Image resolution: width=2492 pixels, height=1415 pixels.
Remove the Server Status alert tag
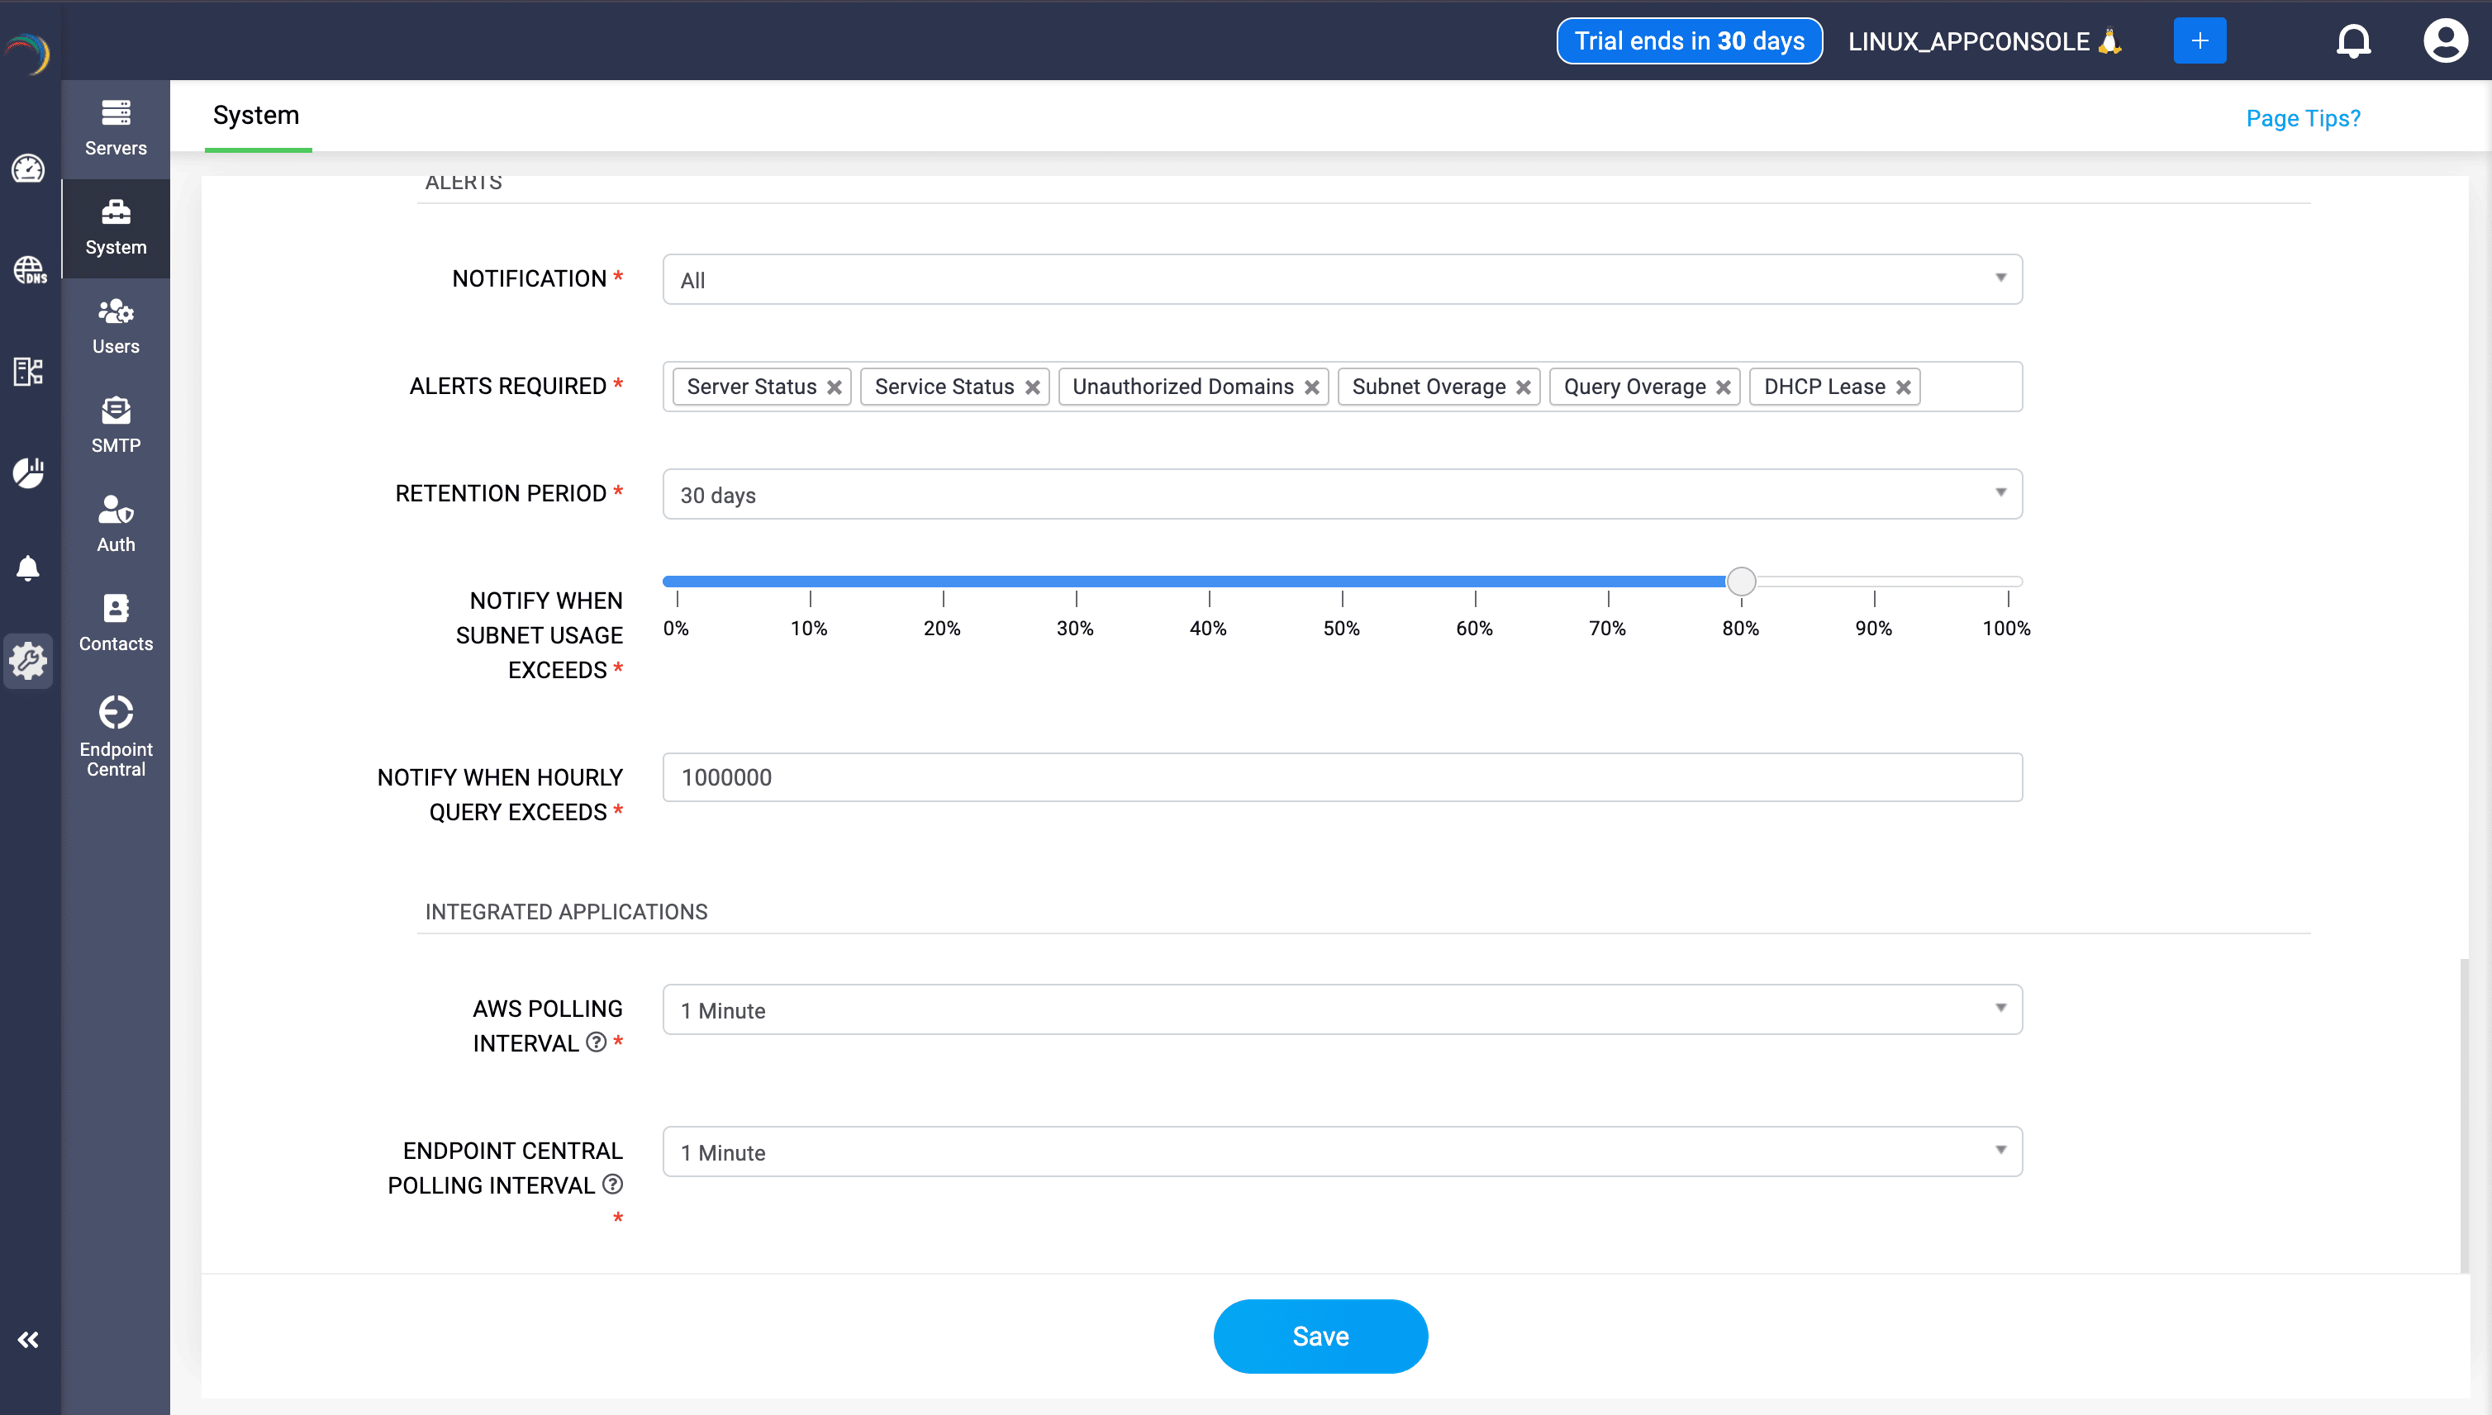click(x=834, y=387)
